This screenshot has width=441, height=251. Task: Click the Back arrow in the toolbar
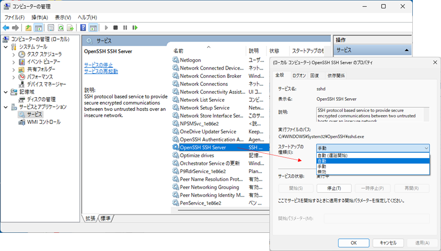click(6, 28)
